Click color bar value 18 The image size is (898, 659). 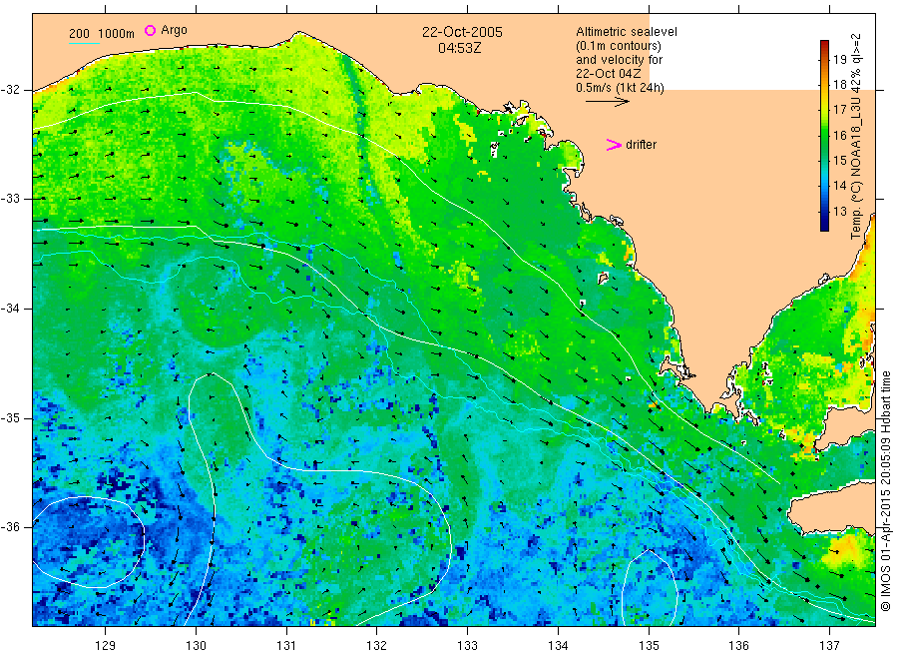(x=839, y=85)
